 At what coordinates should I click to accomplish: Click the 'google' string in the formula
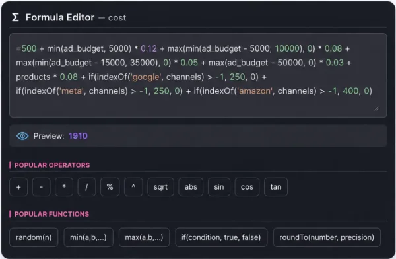pyautogui.click(x=146, y=77)
